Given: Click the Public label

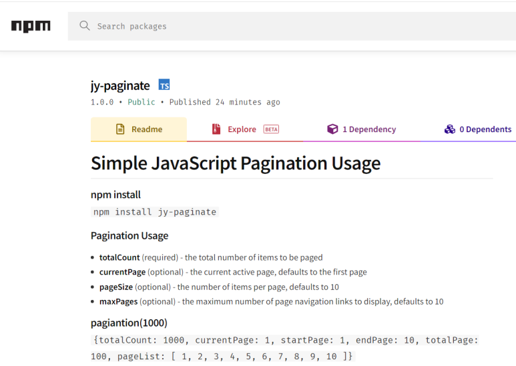Looking at the screenshot, I should click(141, 102).
